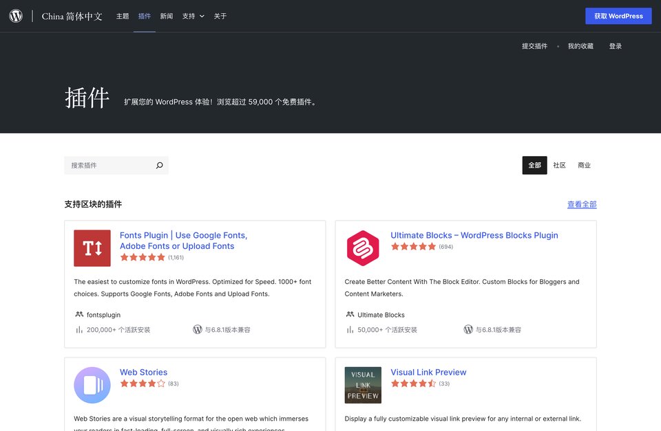Click bar chart icon beside 50,000+ installs

pos(350,329)
